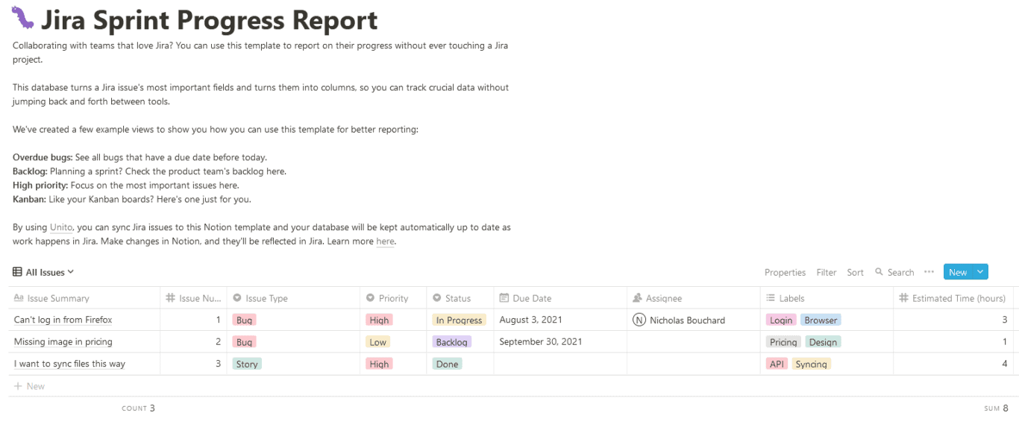This screenshot has width=1019, height=430.
Task: Click the Bug tag in the Firefox row
Action: coord(244,320)
